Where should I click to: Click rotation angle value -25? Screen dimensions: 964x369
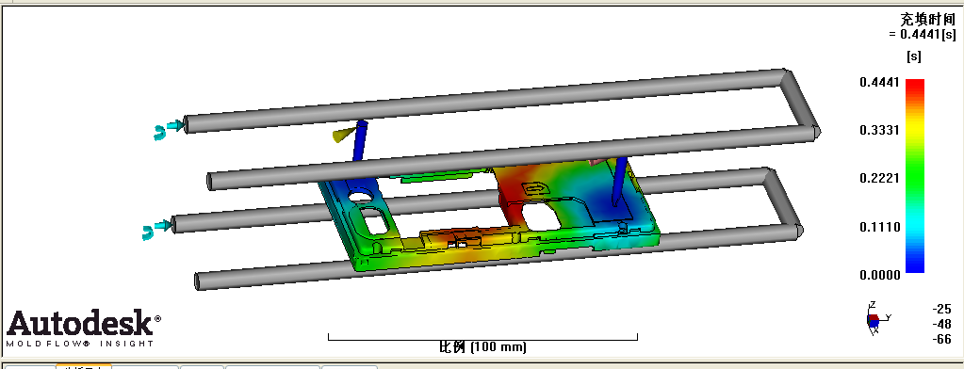(942, 309)
